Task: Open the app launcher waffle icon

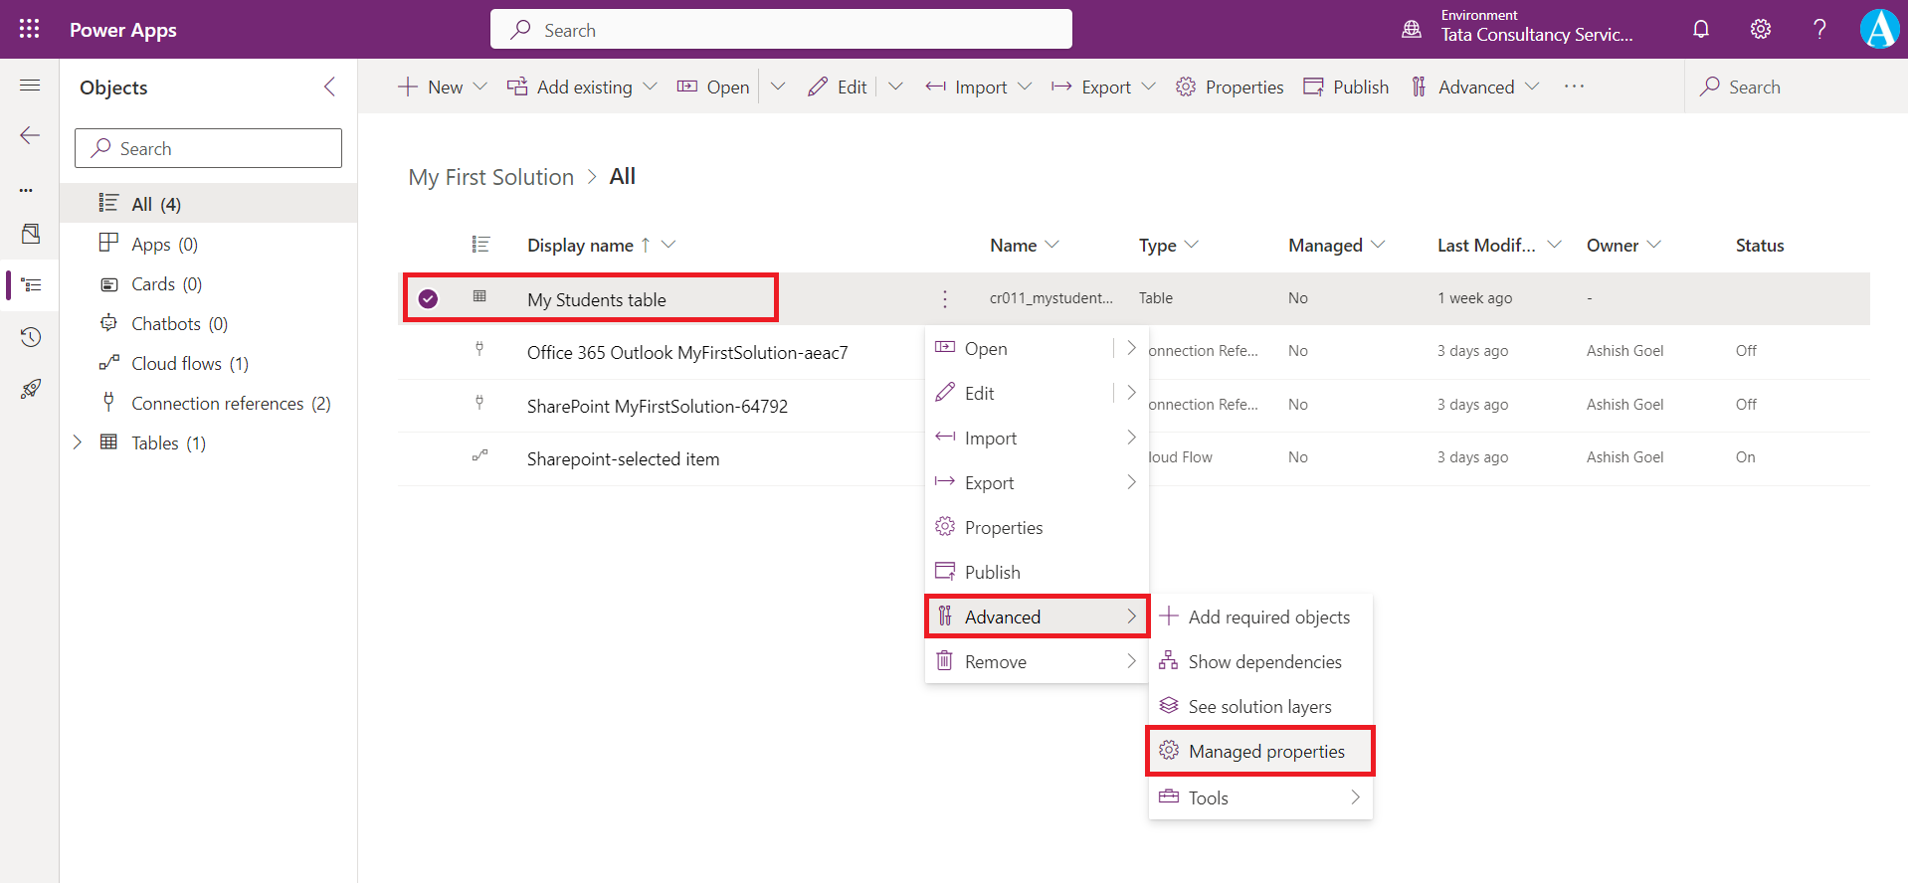Action: point(29,29)
